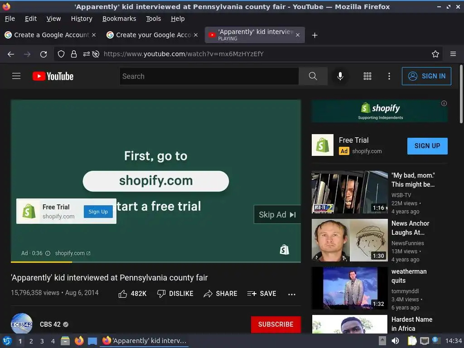Click the yellow ad progress bar
This screenshot has width=464, height=348.
pos(41,262)
